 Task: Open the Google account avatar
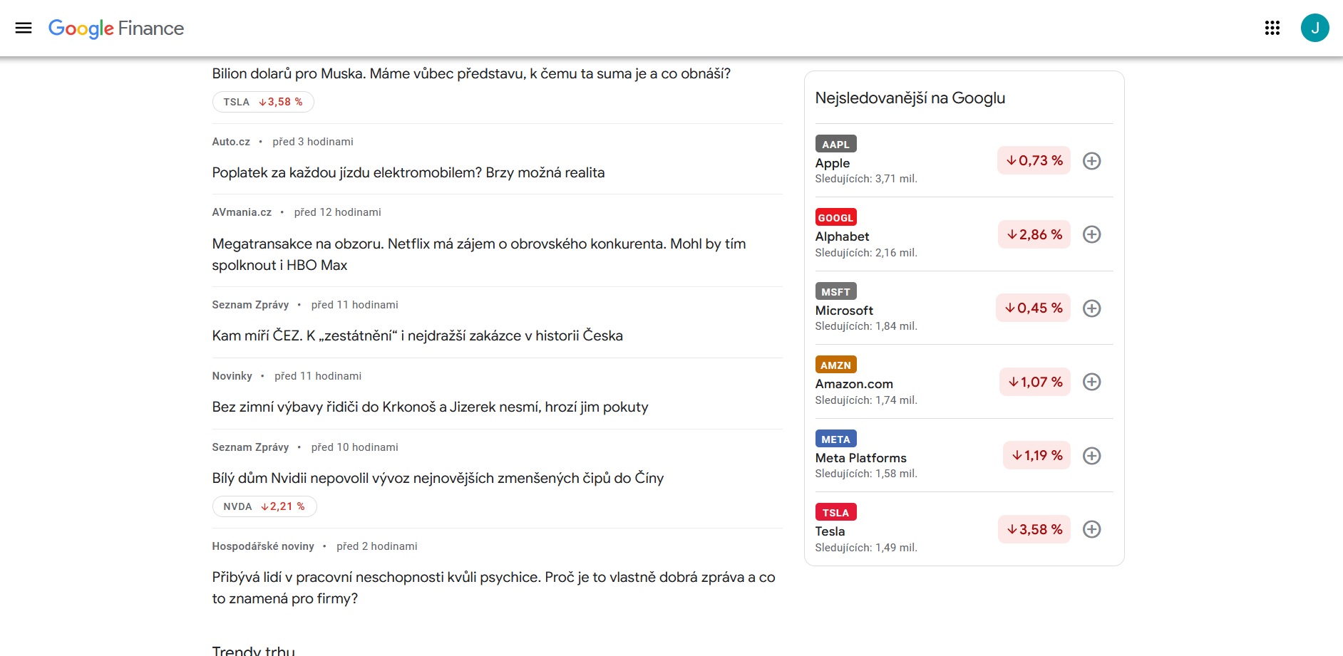coord(1314,28)
